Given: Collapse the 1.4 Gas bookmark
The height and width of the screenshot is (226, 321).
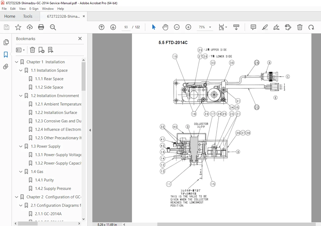Looking at the screenshot, I should [21, 172].
